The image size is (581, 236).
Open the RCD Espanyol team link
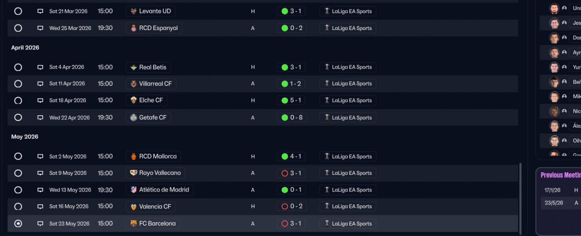pyautogui.click(x=154, y=28)
